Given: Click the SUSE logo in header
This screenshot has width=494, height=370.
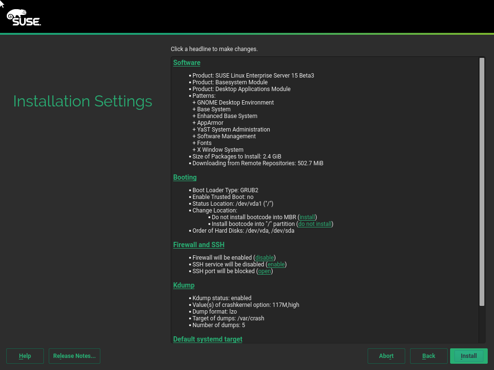Looking at the screenshot, I should coord(24,17).
